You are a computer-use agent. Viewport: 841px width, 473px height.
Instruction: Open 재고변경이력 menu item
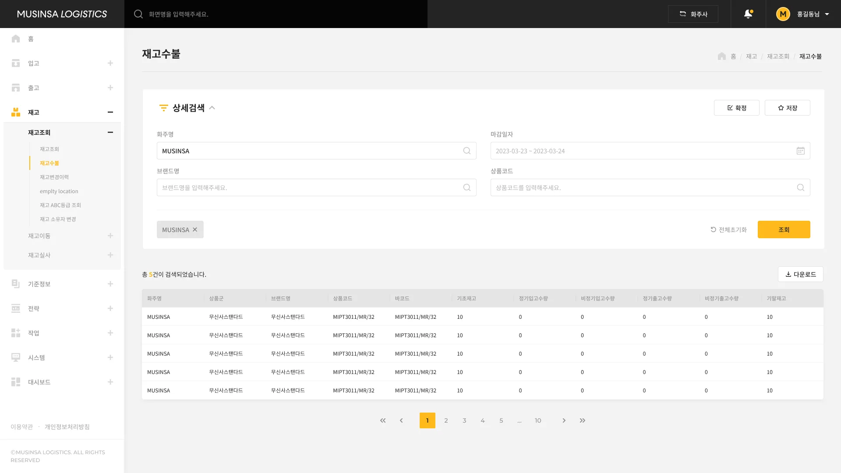(54, 177)
